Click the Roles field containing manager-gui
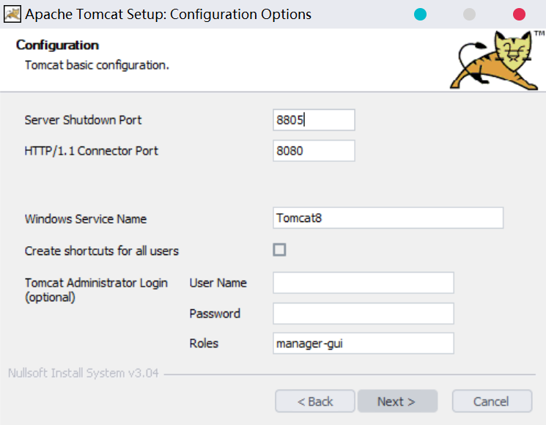Image resolution: width=546 pixels, height=425 pixels. (x=364, y=343)
